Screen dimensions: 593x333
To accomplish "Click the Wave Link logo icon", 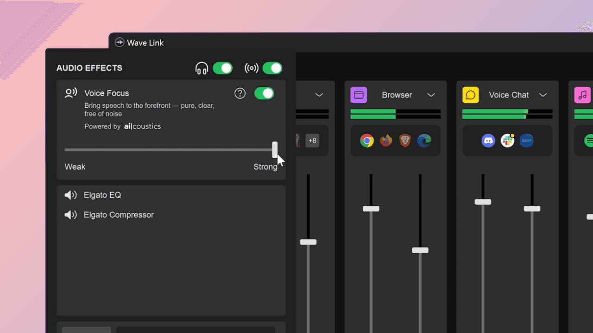I will point(120,43).
